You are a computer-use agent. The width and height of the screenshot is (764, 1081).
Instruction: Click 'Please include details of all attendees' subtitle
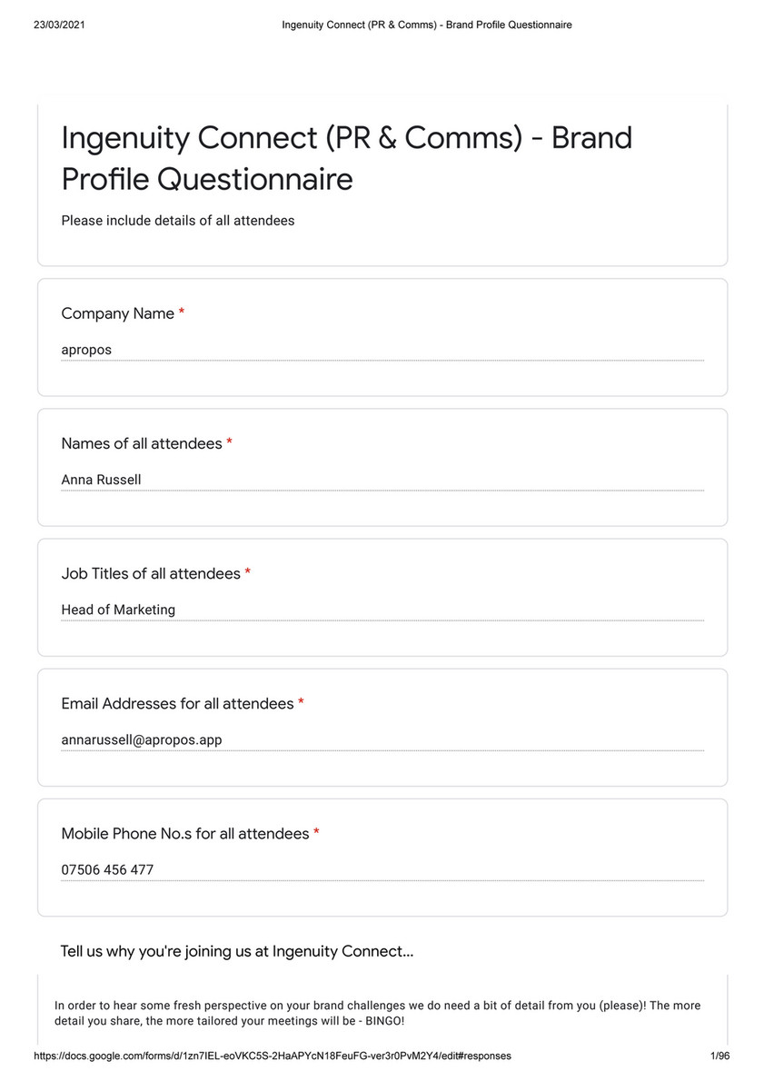click(x=178, y=221)
